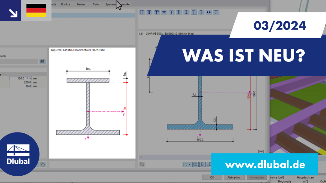326x183 pixels.
Task: Click the German flag language icon
Action: pyautogui.click(x=36, y=10)
